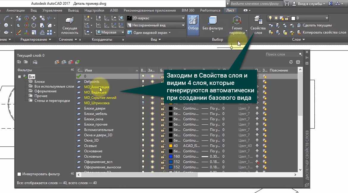
Task: Open the Один видовой экран viewport dropdown
Action: 149,33
